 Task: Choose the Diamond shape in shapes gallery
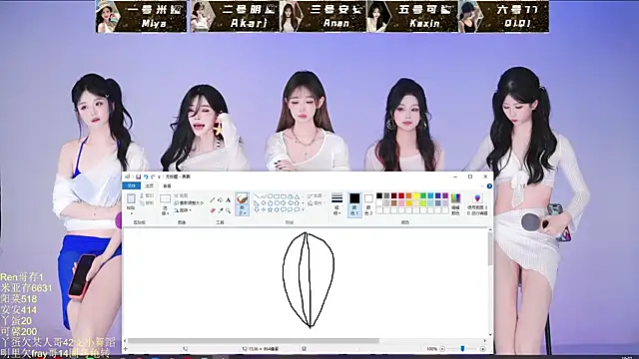coord(264,203)
